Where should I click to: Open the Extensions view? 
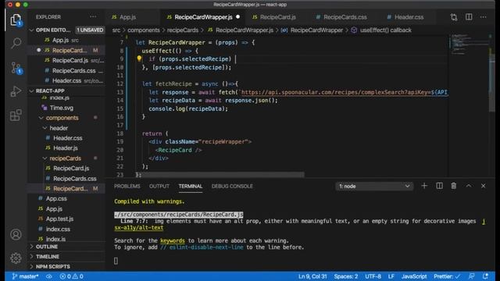click(16, 115)
